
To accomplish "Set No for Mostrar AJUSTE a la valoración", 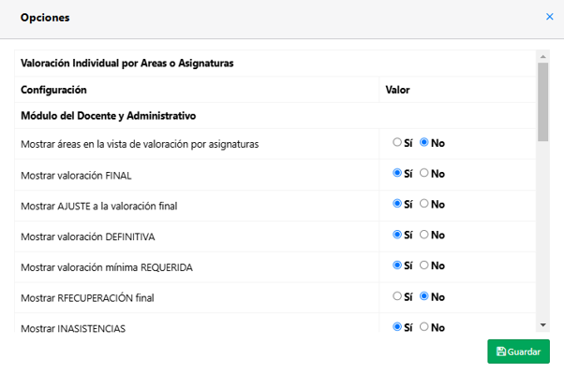I will tap(424, 204).
